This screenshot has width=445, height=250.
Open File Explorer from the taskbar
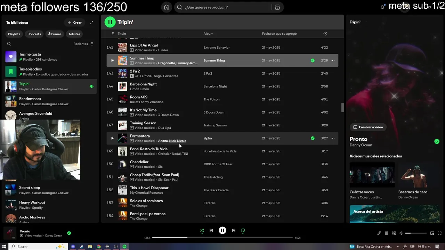pos(90,247)
